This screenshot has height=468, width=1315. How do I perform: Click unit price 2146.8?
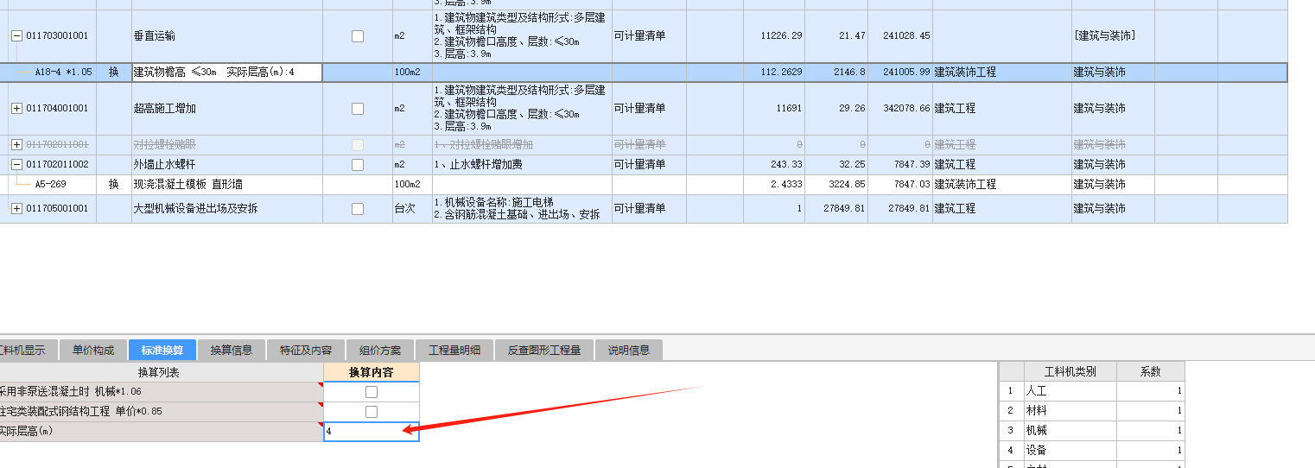[848, 73]
